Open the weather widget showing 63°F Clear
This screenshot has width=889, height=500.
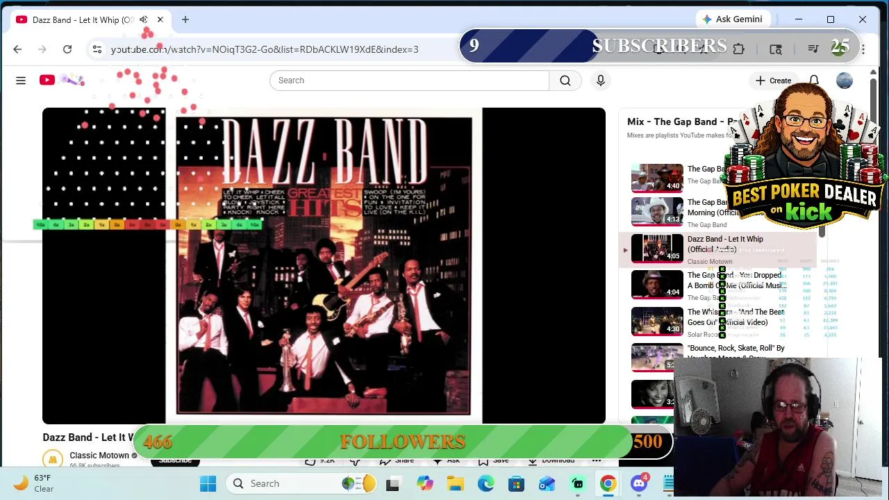pyautogui.click(x=33, y=483)
